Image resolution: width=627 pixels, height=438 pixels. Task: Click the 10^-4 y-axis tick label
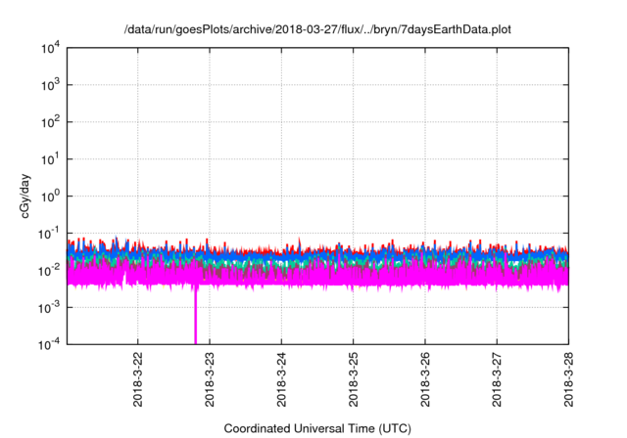[x=50, y=344]
